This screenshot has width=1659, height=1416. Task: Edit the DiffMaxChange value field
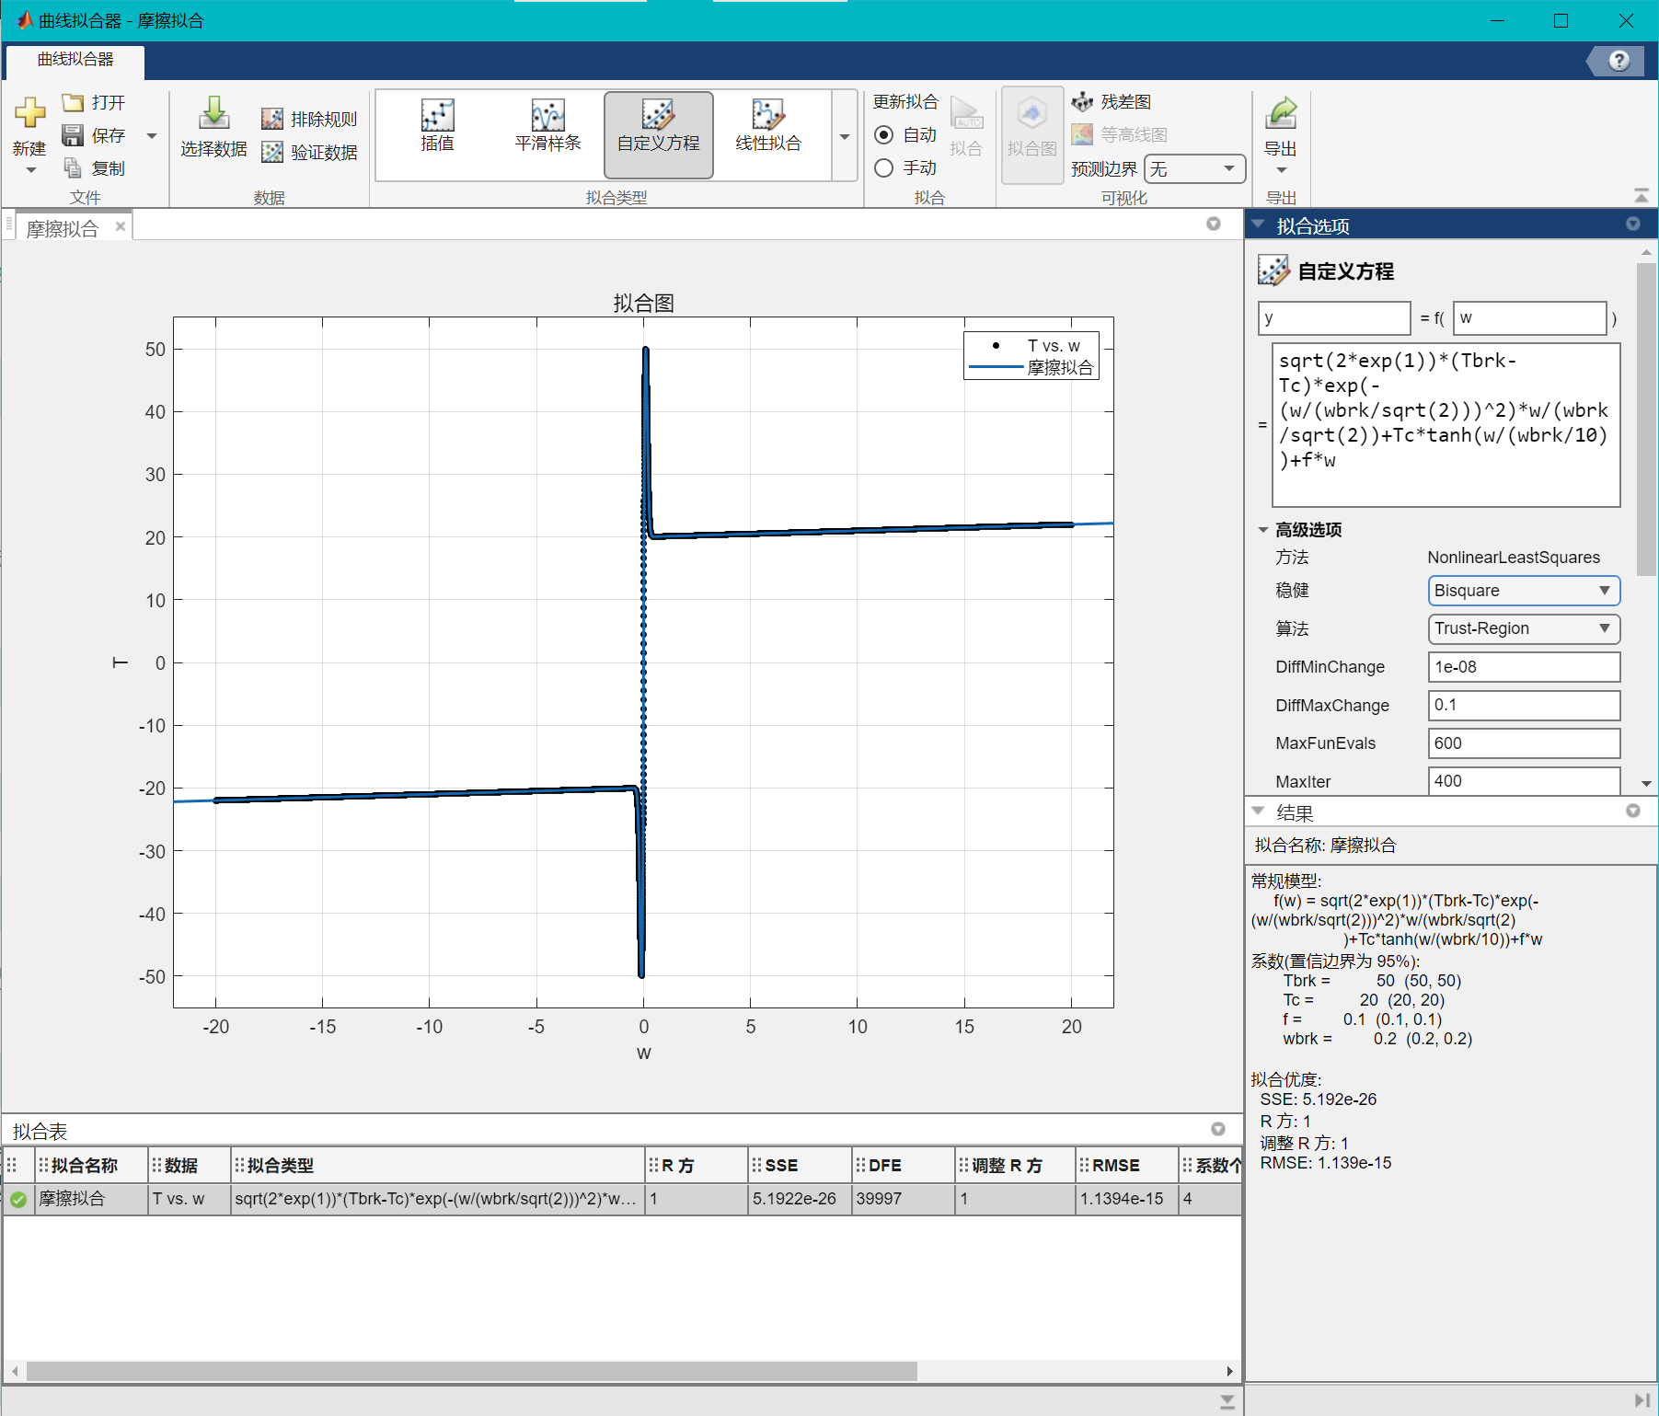pos(1524,705)
